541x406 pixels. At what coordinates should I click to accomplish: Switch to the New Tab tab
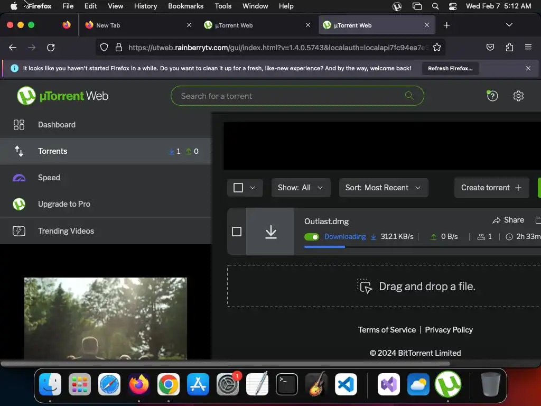coord(138,25)
